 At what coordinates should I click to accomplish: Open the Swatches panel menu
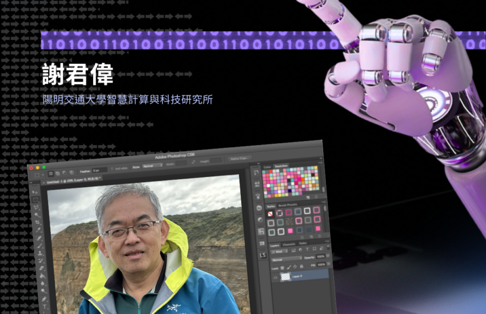(321, 163)
